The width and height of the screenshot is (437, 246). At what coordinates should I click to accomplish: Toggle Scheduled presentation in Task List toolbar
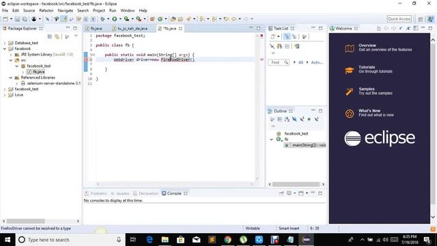point(294,36)
